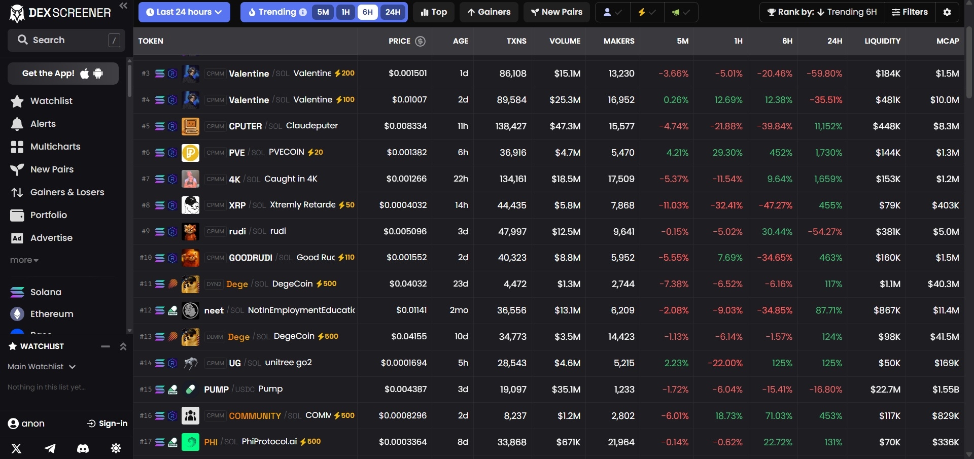This screenshot has height=459, width=974.
Task: Open the Last 24 hours dropdown
Action: click(x=184, y=12)
